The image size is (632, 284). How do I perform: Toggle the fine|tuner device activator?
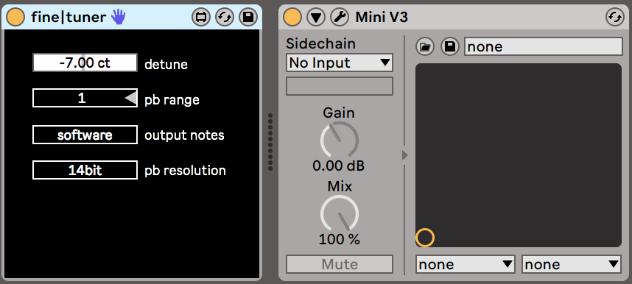16,17
